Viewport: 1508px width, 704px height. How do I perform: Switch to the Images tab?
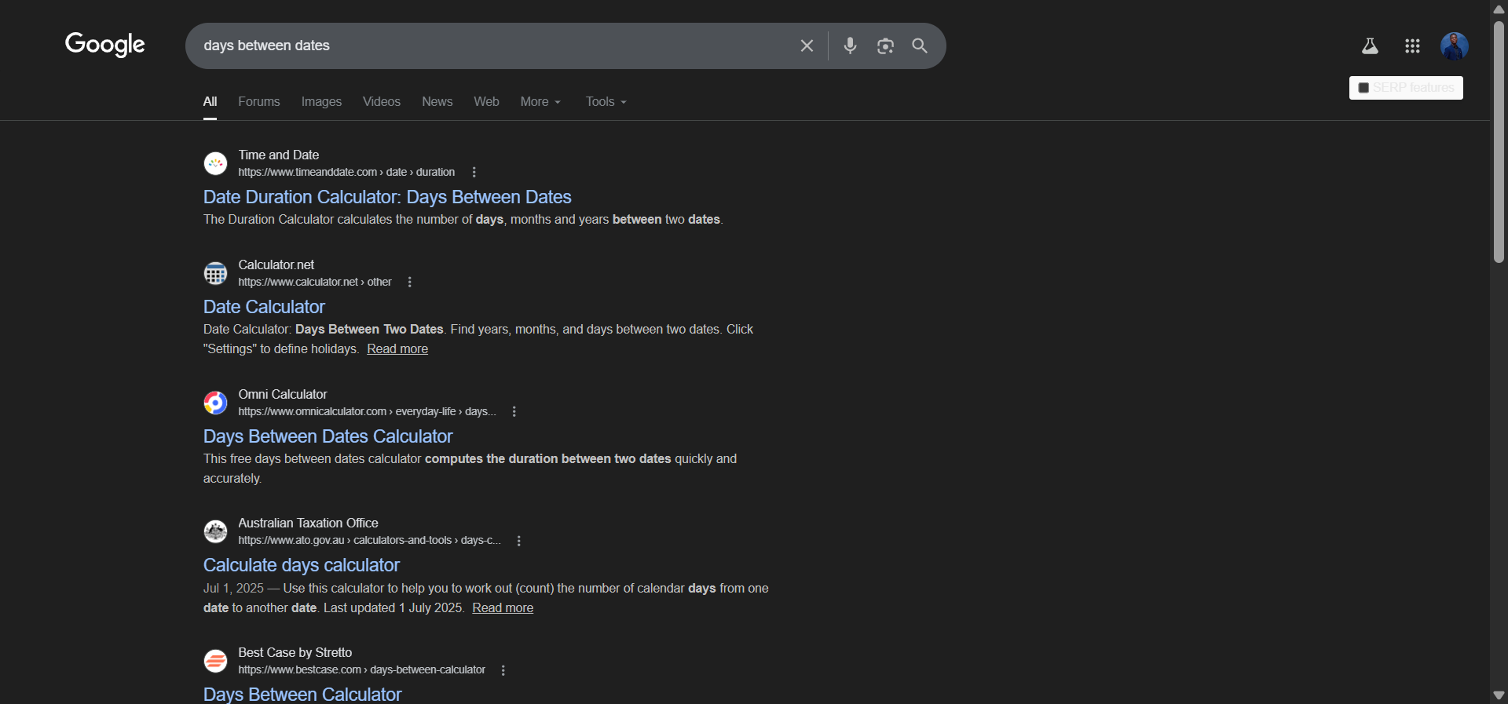321,102
